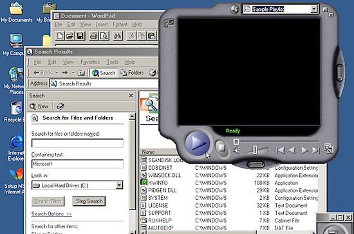Skip to previous track in media player
This screenshot has width=354, height=234.
[280, 150]
